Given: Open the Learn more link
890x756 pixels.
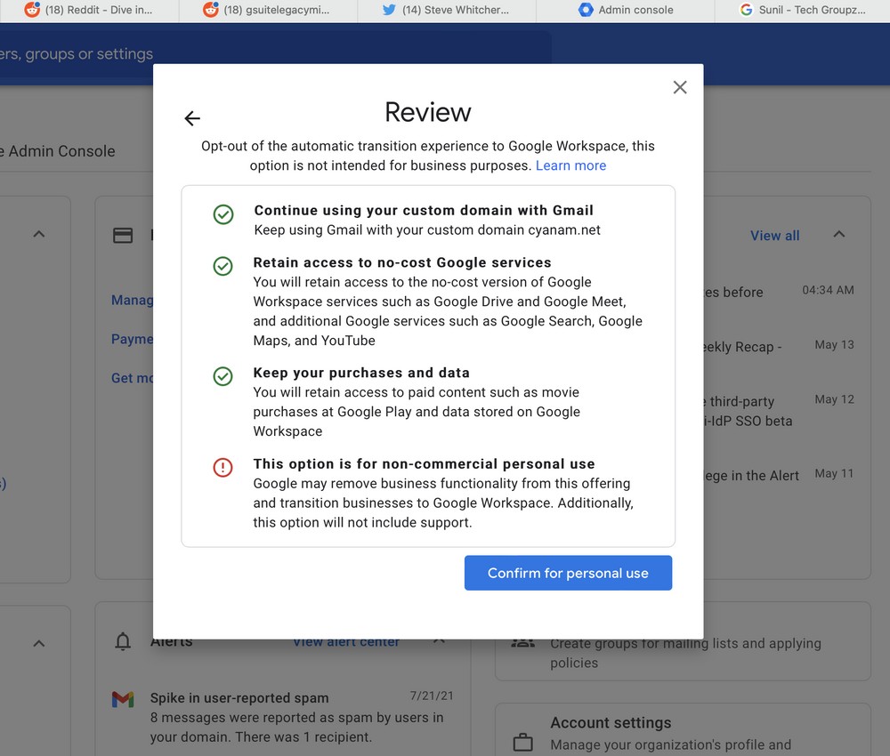Looking at the screenshot, I should 571,165.
